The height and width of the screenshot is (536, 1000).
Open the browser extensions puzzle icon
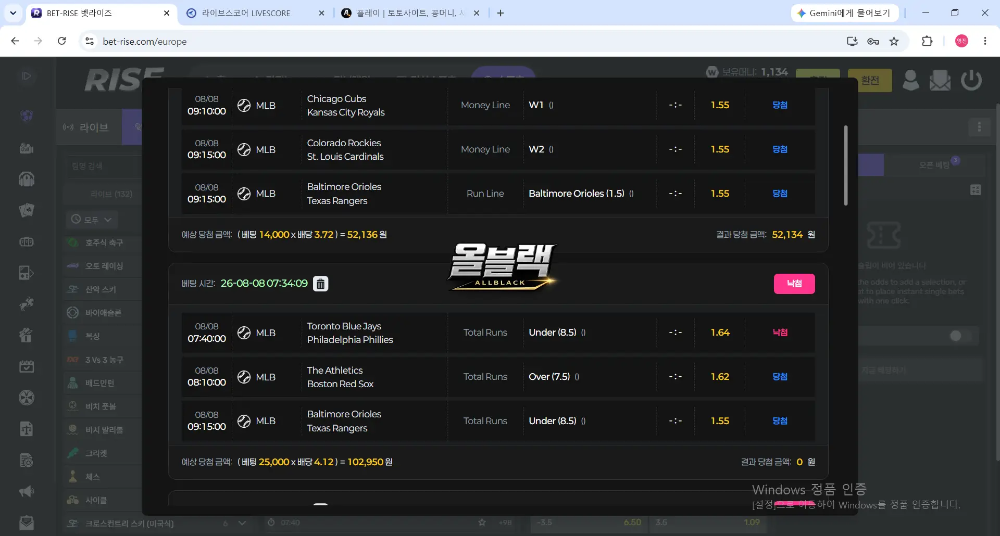pos(927,41)
